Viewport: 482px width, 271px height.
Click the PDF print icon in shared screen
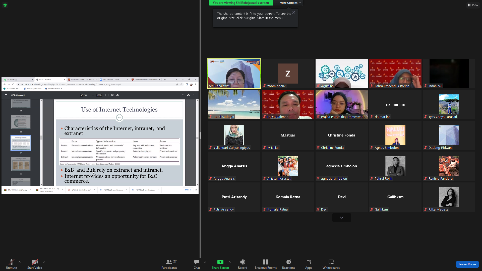188,95
